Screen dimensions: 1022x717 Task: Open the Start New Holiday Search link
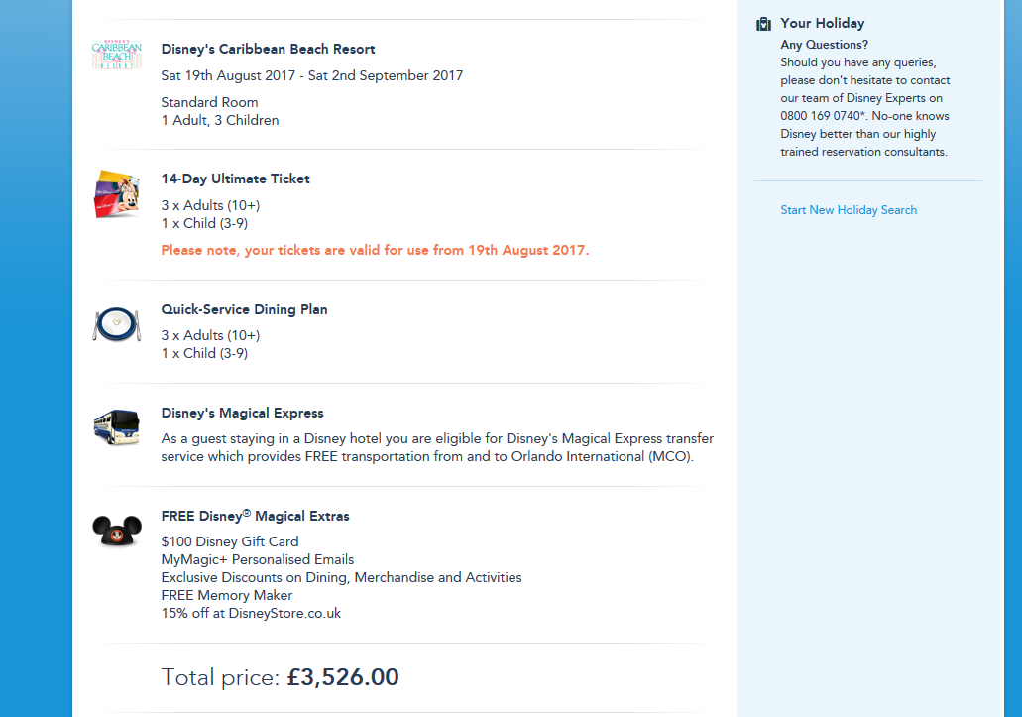tap(849, 210)
